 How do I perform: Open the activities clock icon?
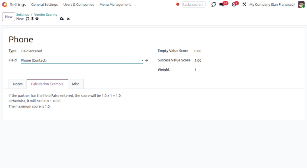pyautogui.click(x=234, y=5)
